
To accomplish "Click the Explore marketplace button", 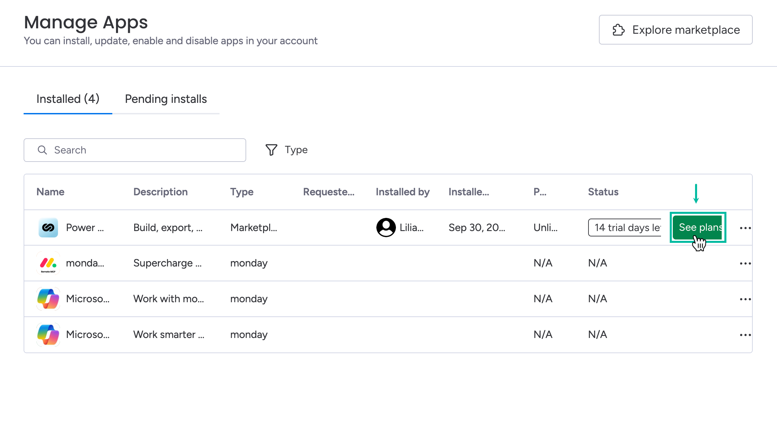I will [x=676, y=30].
